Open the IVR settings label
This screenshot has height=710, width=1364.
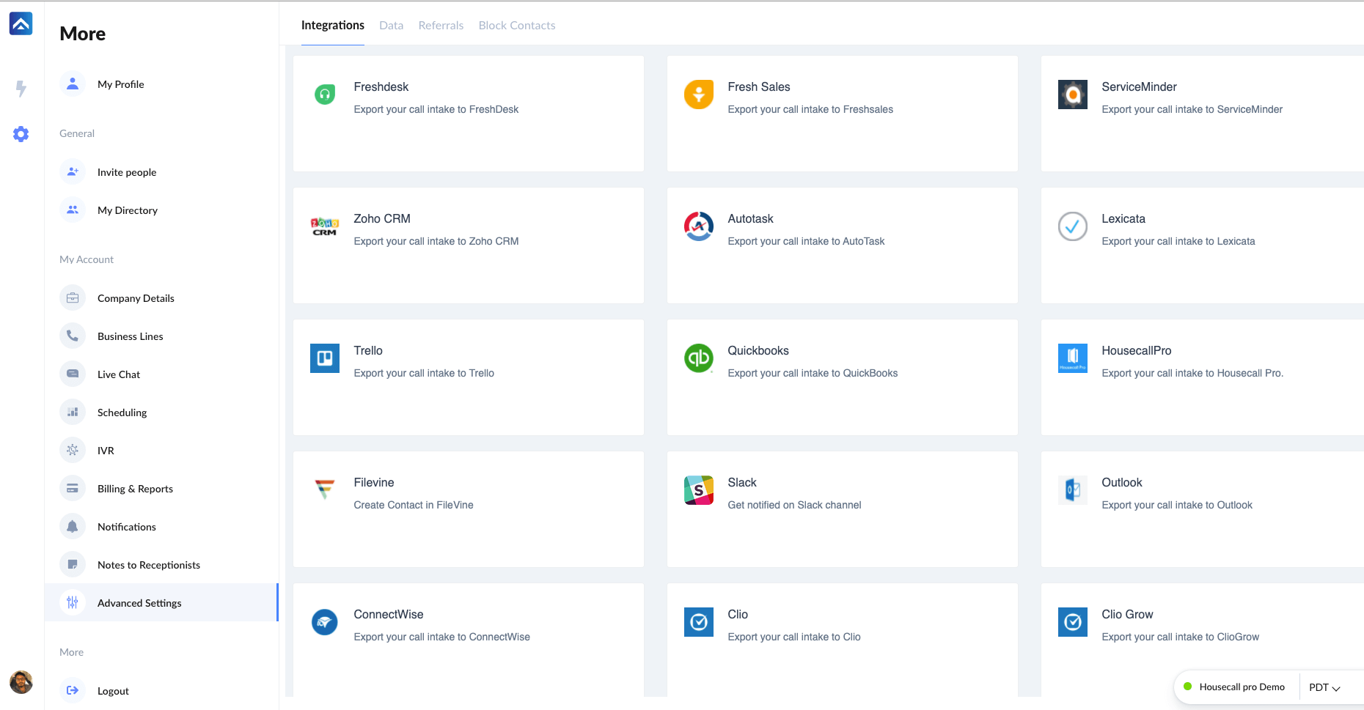[x=106, y=451]
